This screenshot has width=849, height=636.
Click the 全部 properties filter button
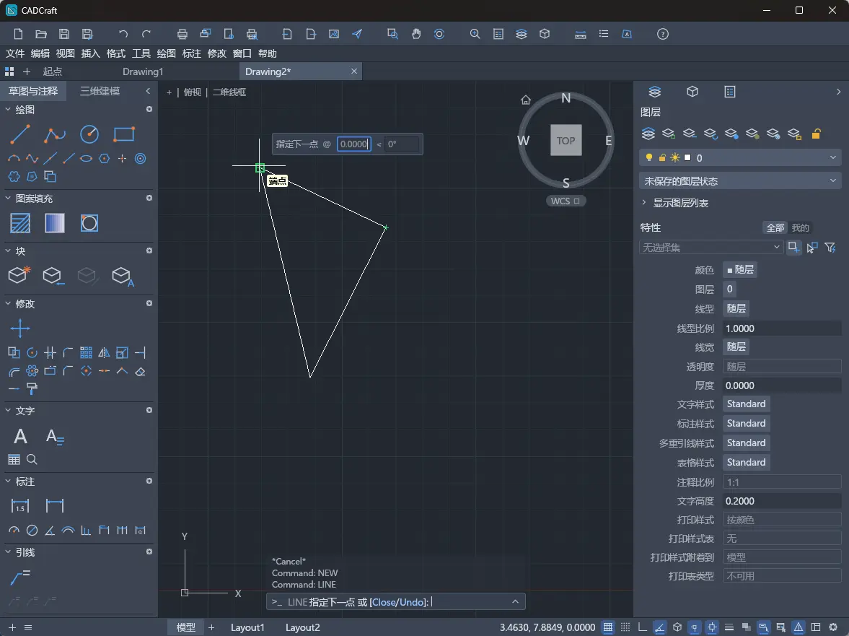coord(775,227)
